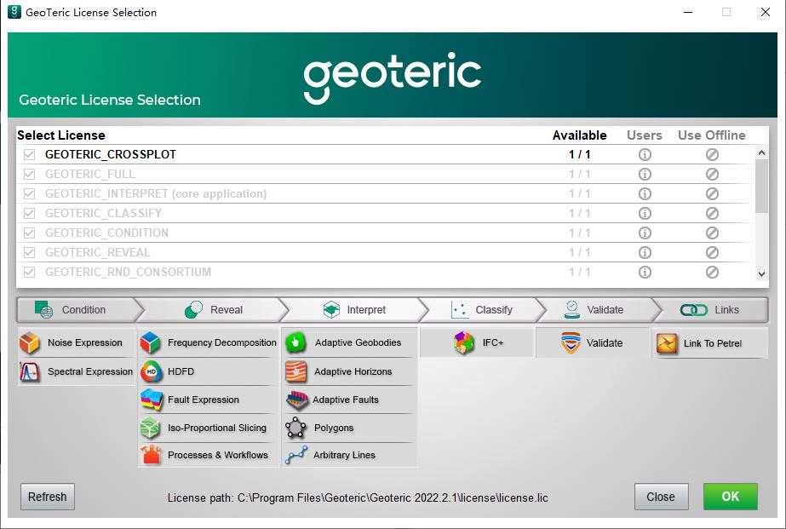Viewport: 786px width, 529px height.
Task: Toggle the GEOTERIC_CONDITION license checkbox
Action: point(29,233)
